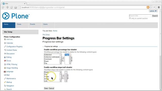Click the RSS feed icon
This screenshot has height=91, width=162.
point(148,7)
